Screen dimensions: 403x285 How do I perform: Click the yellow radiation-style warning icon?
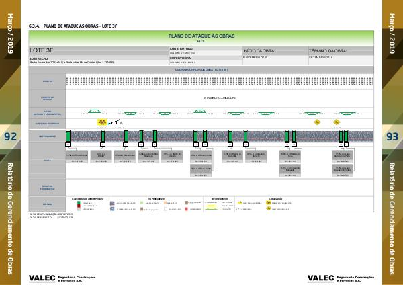coord(102,122)
